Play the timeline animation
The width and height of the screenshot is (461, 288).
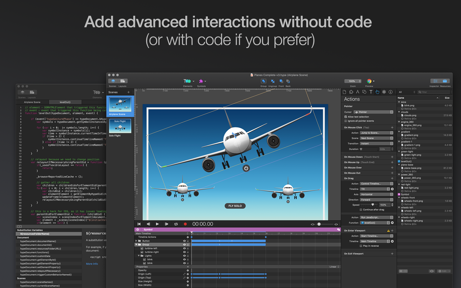tap(157, 224)
